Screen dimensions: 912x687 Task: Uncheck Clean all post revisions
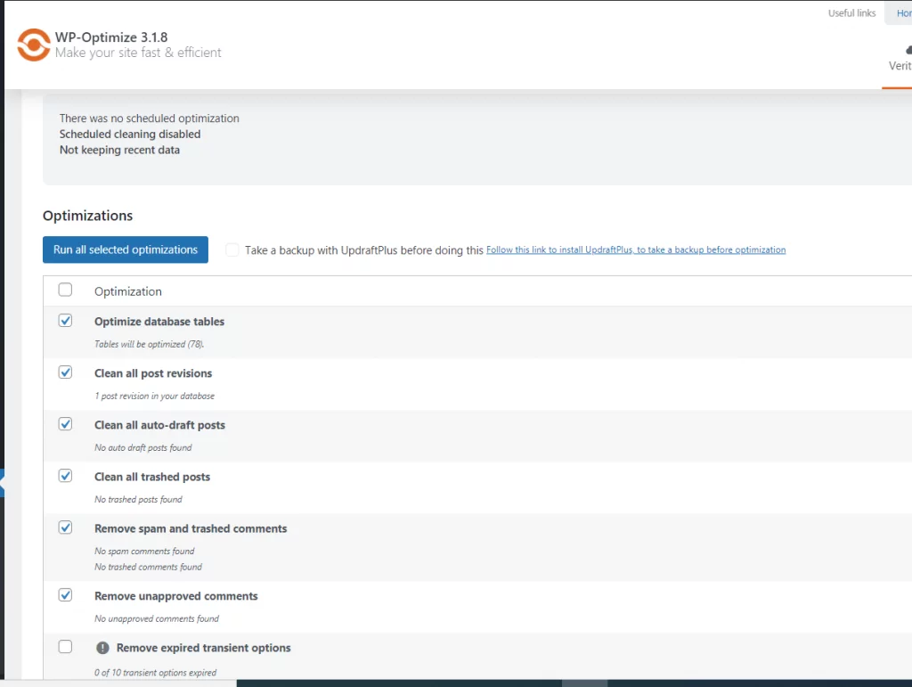65,372
